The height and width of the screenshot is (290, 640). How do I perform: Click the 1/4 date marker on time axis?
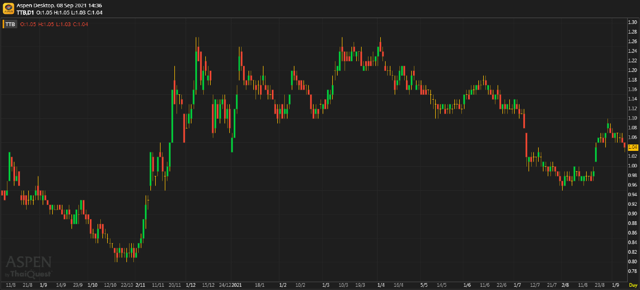coord(380,286)
